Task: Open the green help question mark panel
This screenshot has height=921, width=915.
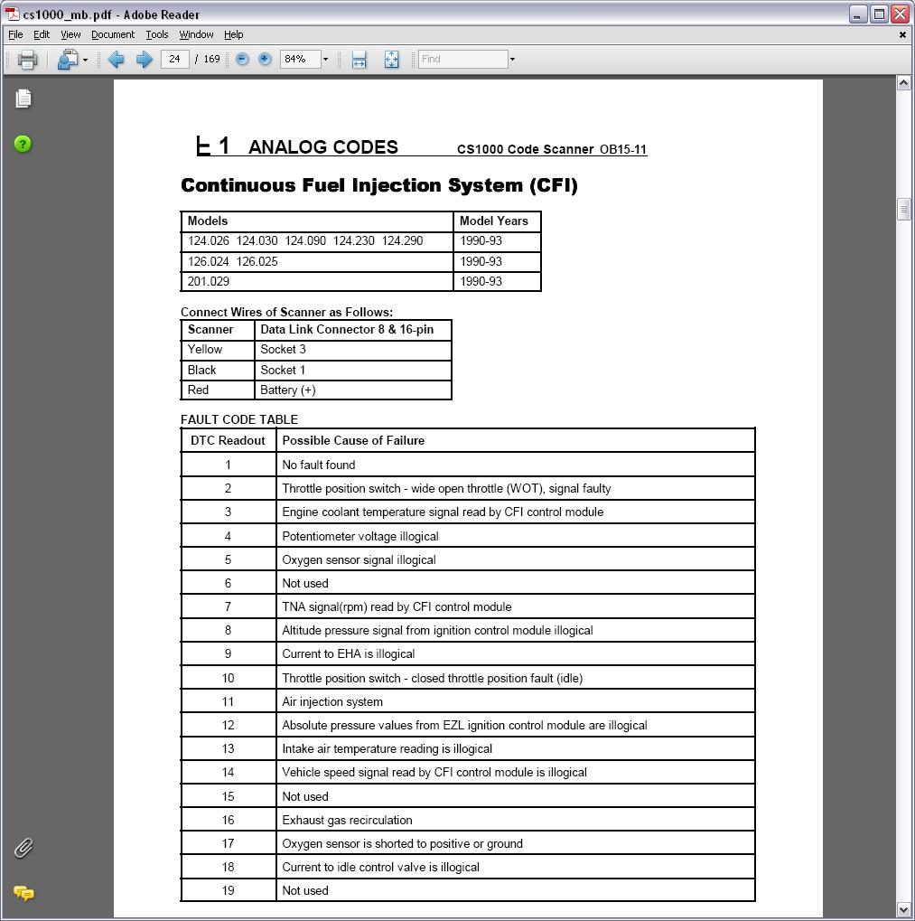Action: 23,144
